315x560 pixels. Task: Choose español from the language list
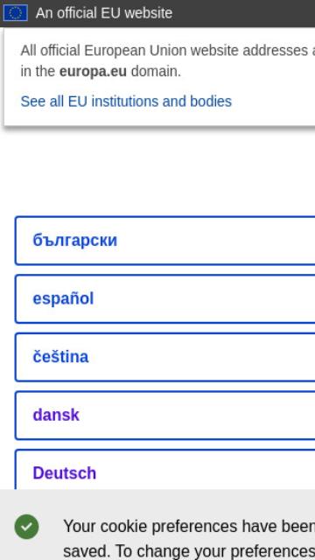click(x=165, y=299)
